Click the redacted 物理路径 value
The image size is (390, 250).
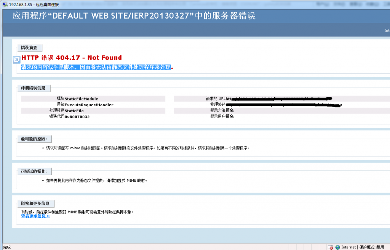[283, 105]
